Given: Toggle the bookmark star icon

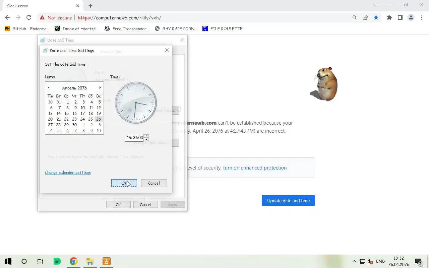Looking at the screenshot, I should 376,18.
